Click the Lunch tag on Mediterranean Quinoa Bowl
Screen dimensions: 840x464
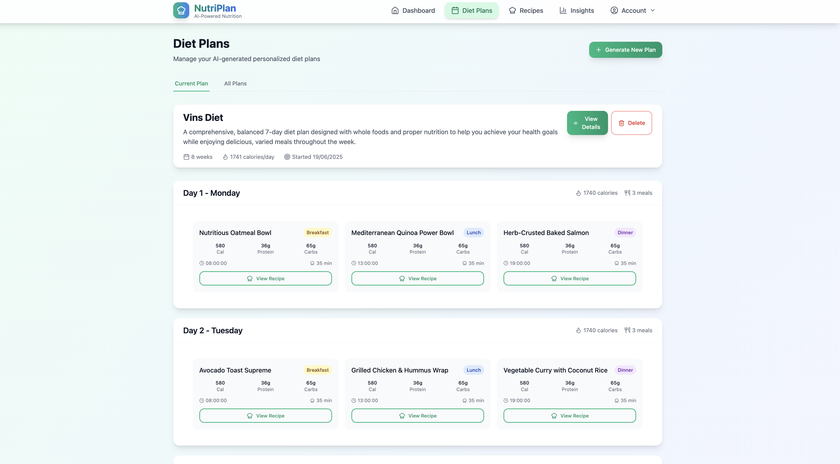[x=474, y=233]
